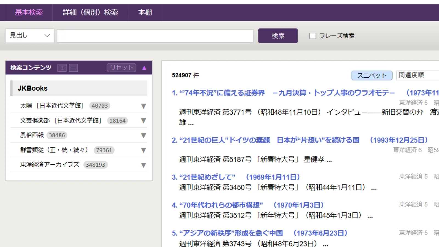
Task: Open the 関連度順 sort dropdown
Action: (x=418, y=75)
